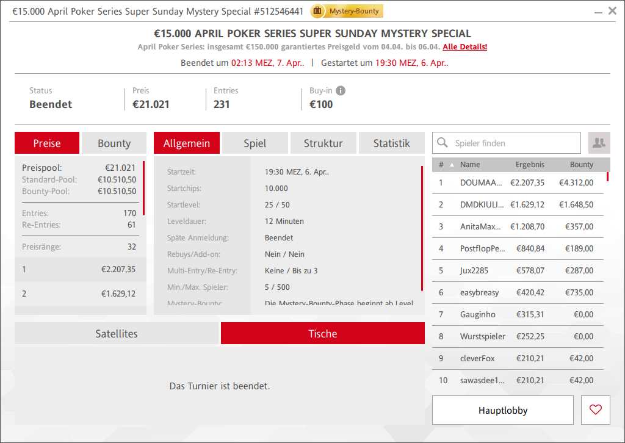Click the Startlevel value 25 / 50
This screenshot has width=625, height=443.
pos(277,205)
